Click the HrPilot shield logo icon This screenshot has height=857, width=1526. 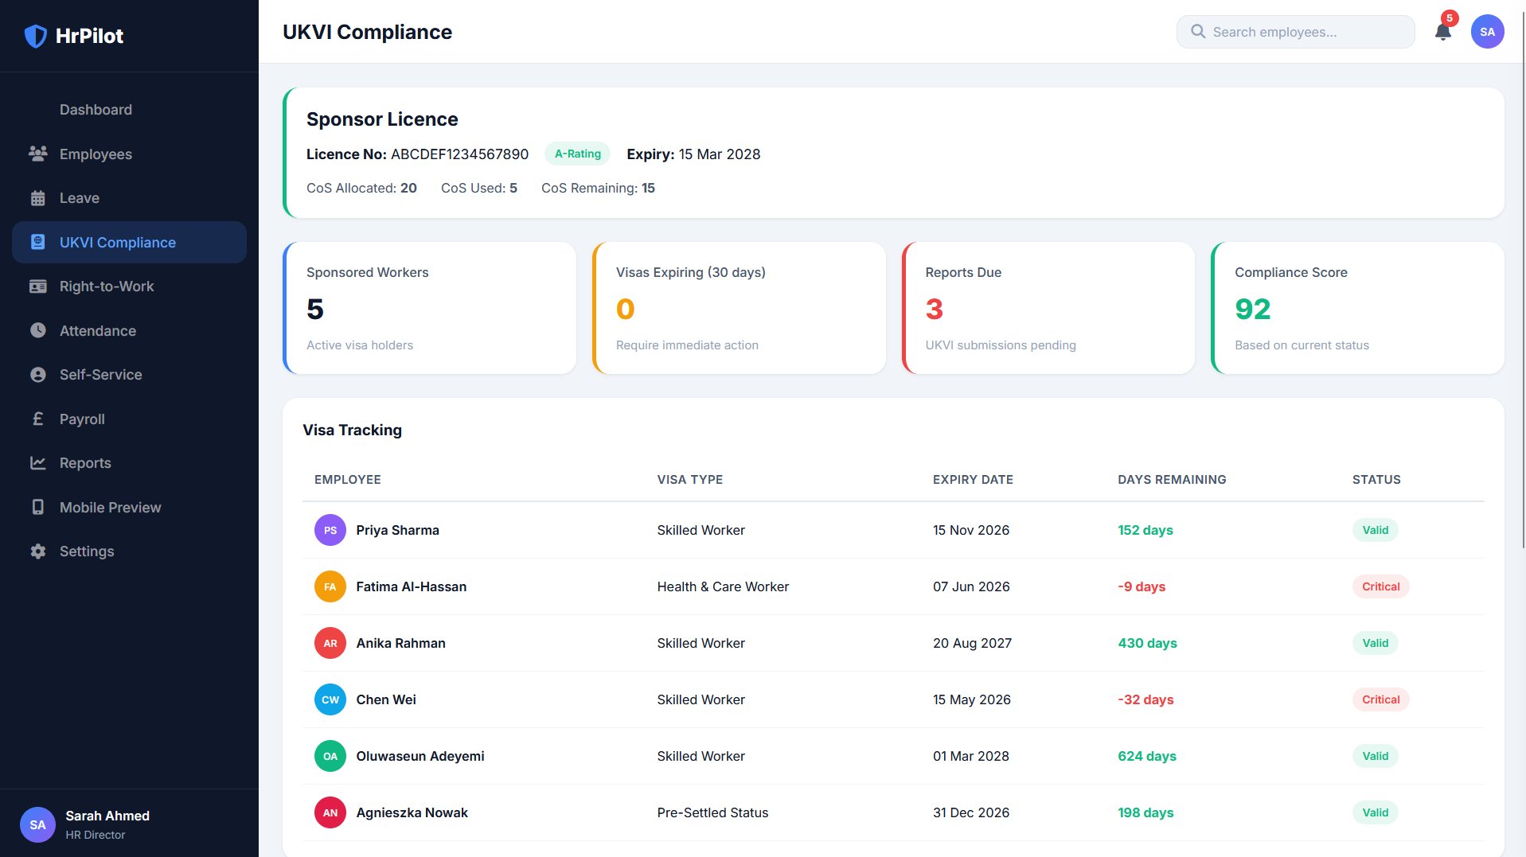click(x=36, y=36)
